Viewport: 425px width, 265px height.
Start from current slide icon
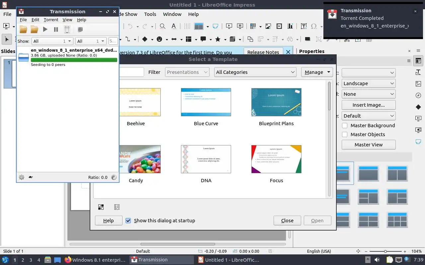click(x=240, y=26)
